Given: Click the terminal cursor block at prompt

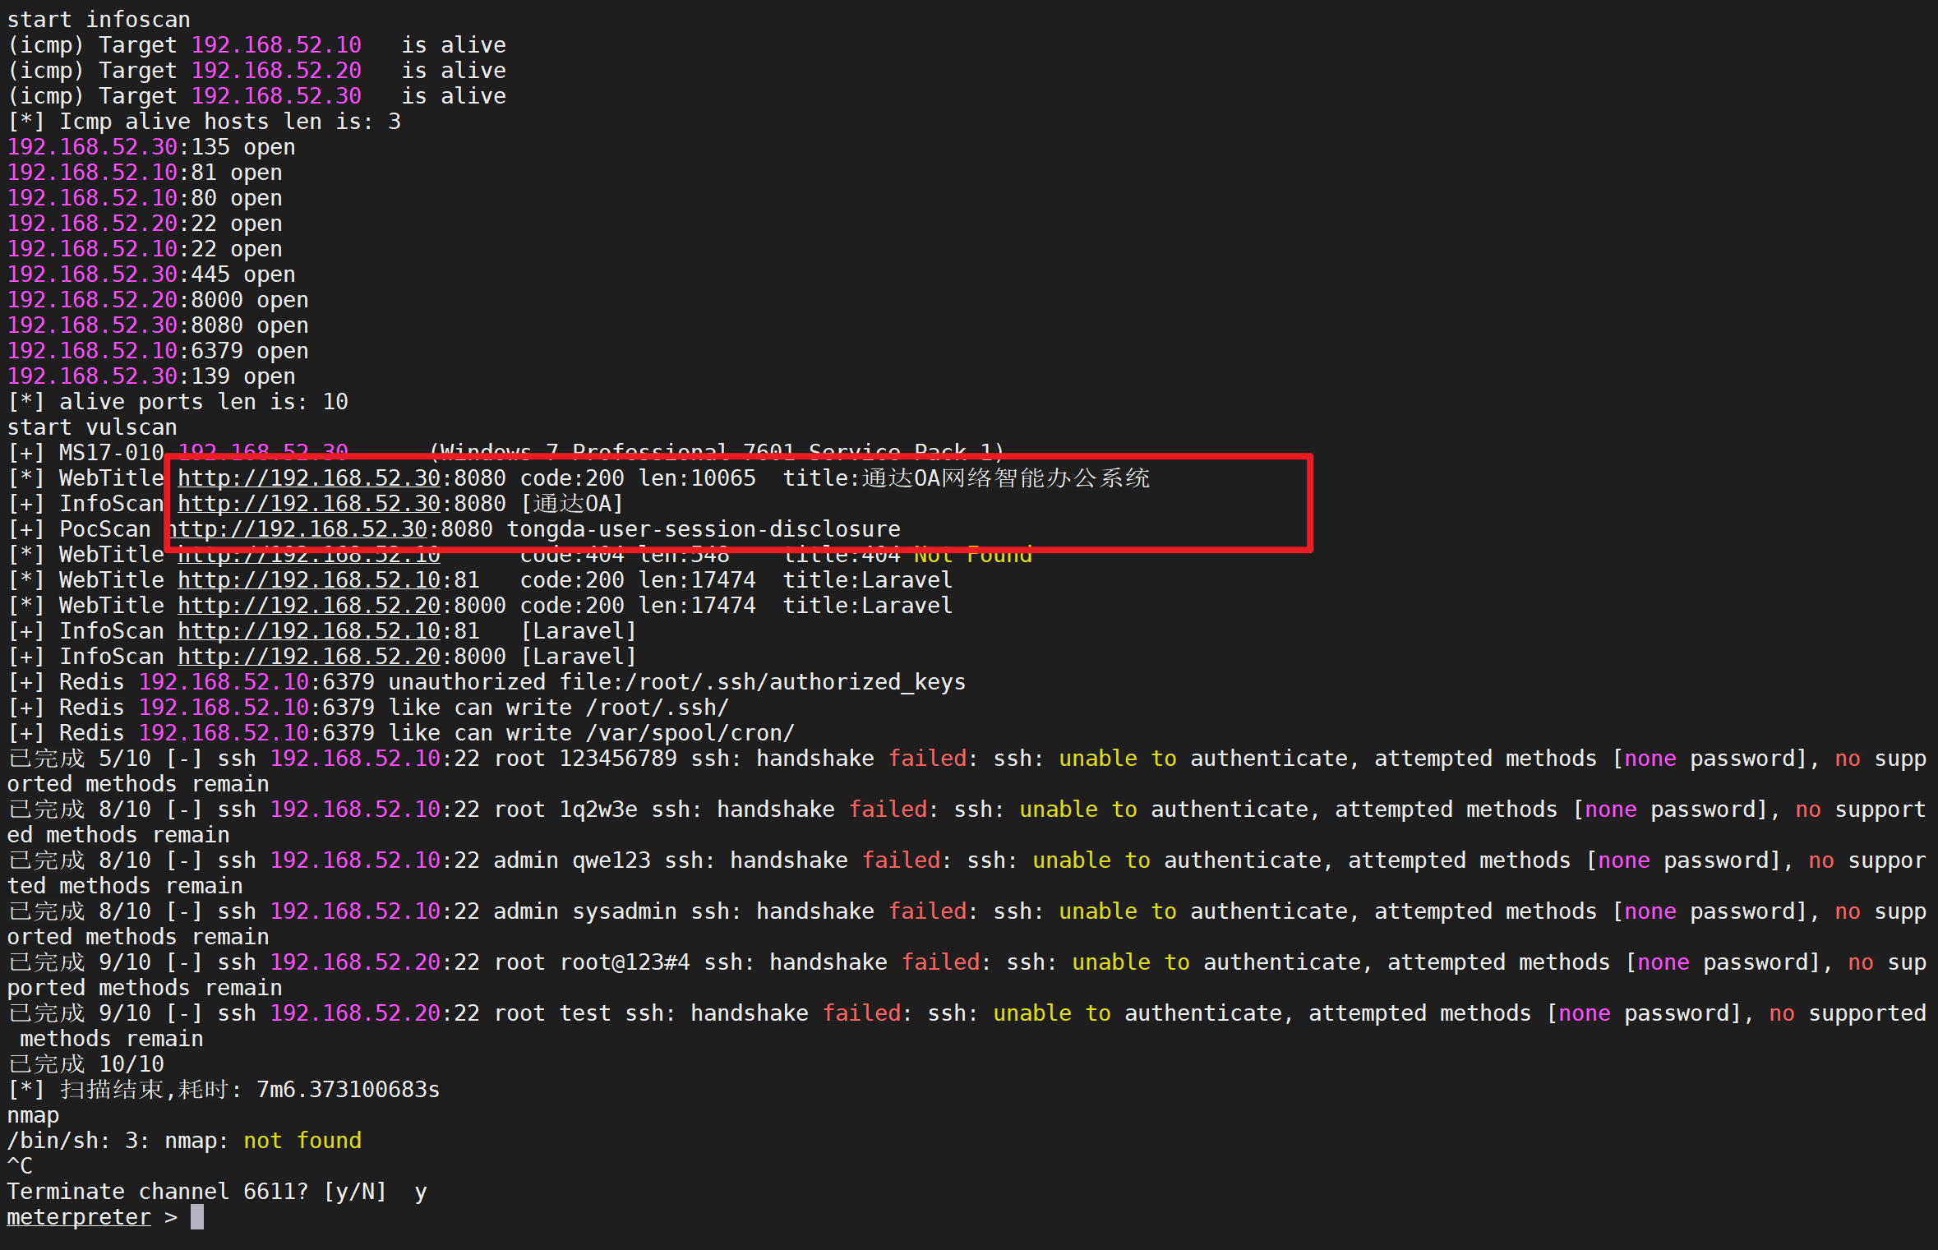Looking at the screenshot, I should coord(197,1217).
